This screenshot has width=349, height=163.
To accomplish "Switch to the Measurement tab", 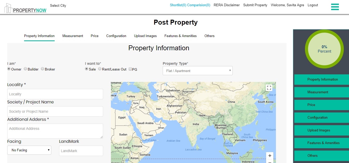I will (73, 36).
